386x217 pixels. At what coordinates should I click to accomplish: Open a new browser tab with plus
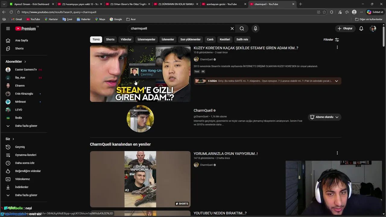[x=300, y=4]
